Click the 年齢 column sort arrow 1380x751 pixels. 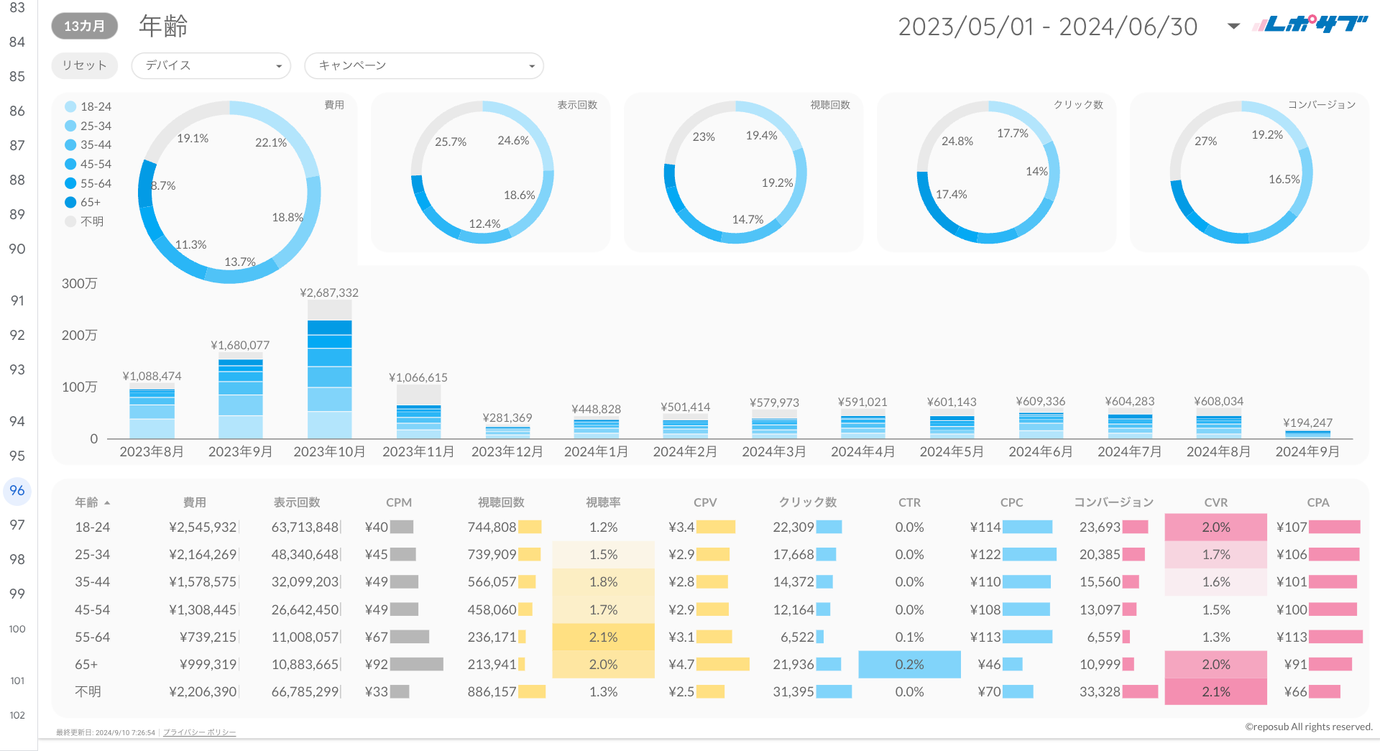point(107,503)
